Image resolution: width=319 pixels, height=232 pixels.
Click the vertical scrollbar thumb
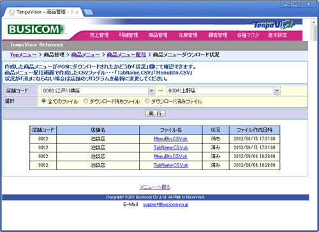[314, 33]
